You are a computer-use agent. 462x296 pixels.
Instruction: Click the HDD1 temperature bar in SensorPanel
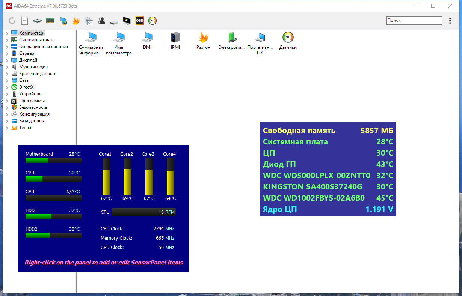54,217
